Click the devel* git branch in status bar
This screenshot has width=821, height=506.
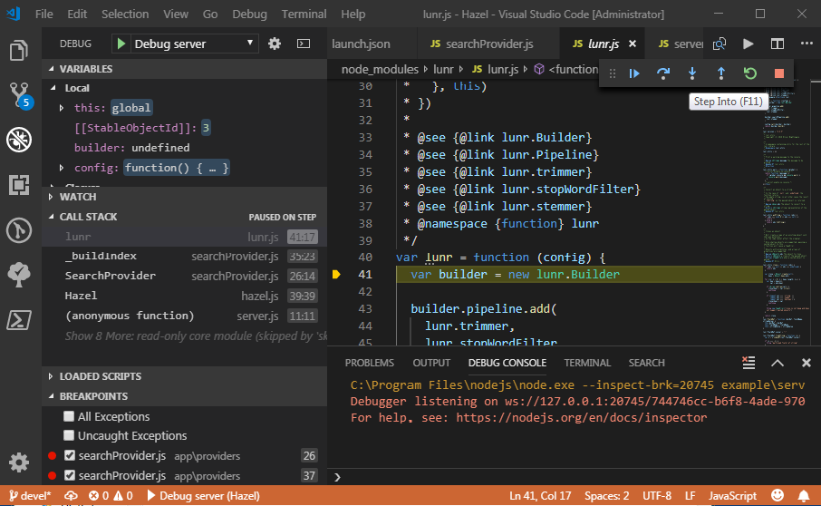pyautogui.click(x=30, y=495)
